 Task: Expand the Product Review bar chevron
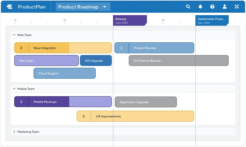(121, 48)
